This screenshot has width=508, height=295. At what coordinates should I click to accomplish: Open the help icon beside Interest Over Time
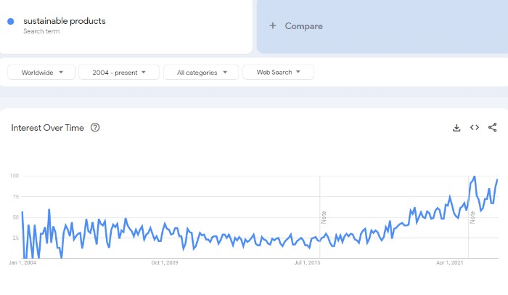coord(95,128)
